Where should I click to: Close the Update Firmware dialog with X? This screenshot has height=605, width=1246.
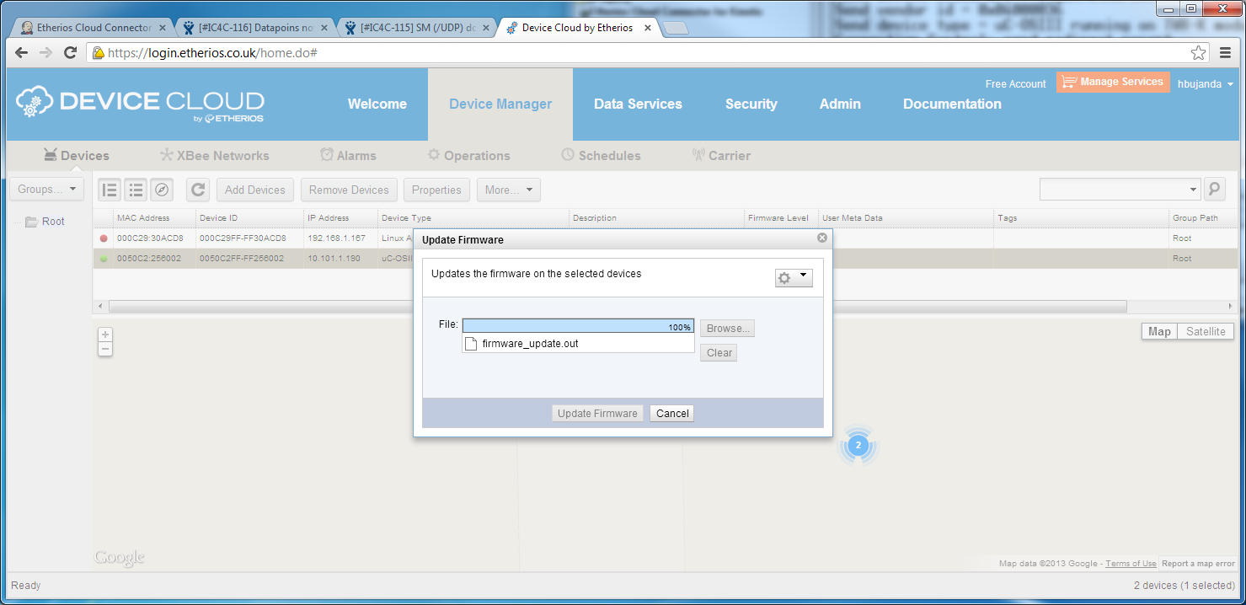822,238
